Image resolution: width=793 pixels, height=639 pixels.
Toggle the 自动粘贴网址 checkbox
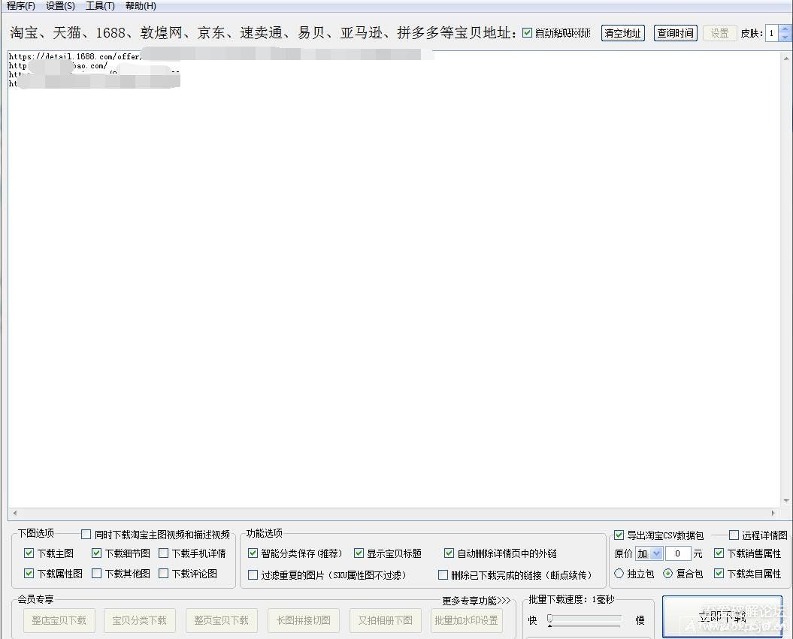click(527, 33)
